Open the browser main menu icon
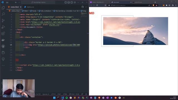This screenshot has height=100, width=178. 176,5
